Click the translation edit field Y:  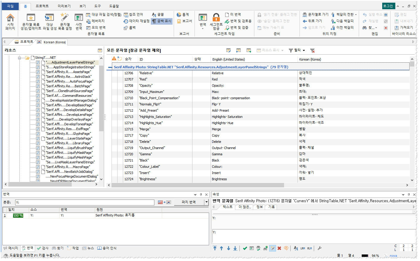[314, 236]
